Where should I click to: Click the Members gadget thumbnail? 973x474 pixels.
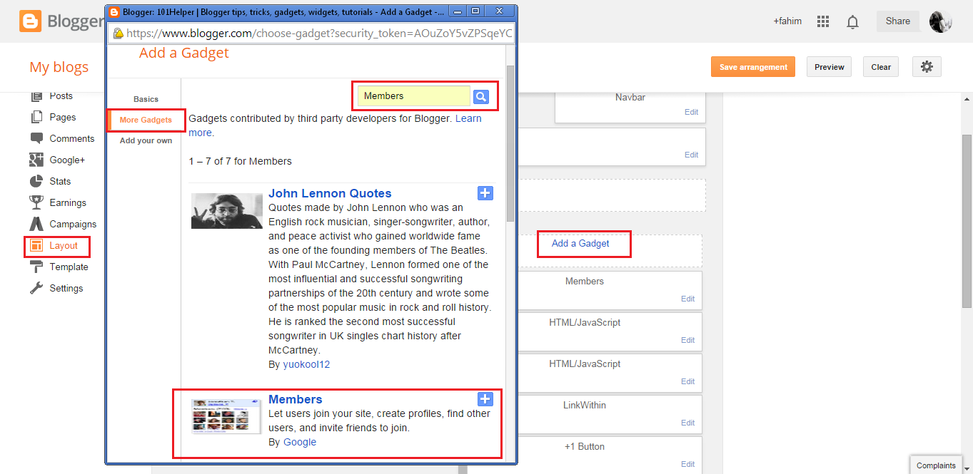click(226, 416)
